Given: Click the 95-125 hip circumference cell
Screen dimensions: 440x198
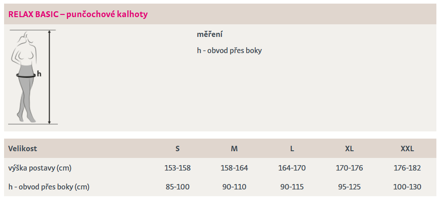Looking at the screenshot, I should [x=349, y=187].
